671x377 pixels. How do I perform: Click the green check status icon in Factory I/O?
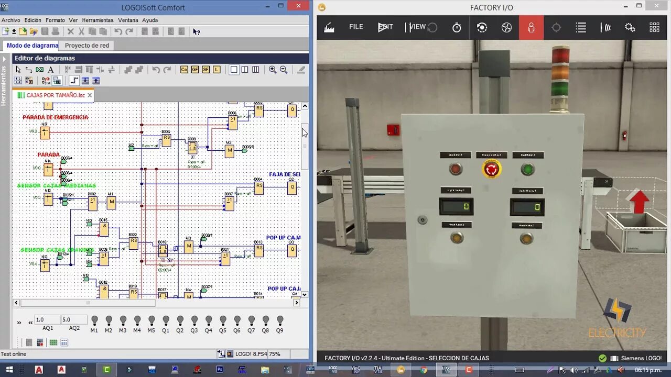[602, 358]
